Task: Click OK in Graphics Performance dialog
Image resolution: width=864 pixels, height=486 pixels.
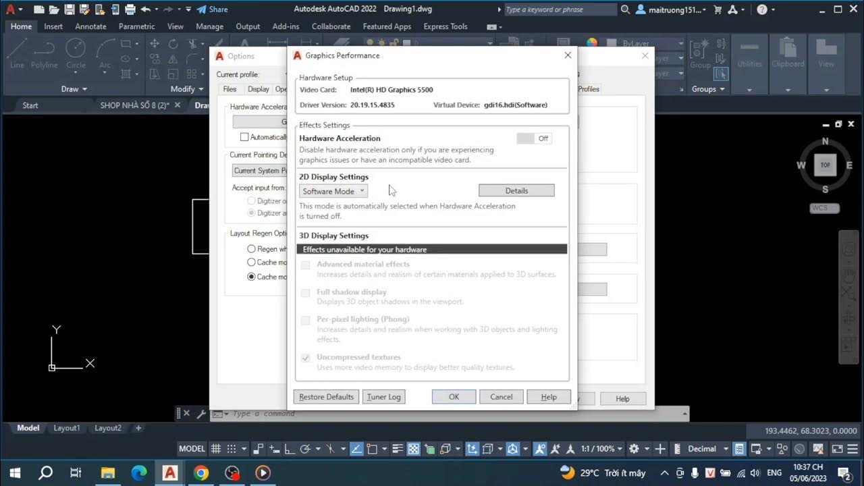Action: pos(454,397)
